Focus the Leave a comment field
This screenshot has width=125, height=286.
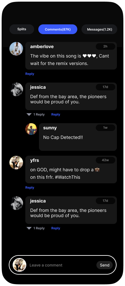(x=61, y=265)
